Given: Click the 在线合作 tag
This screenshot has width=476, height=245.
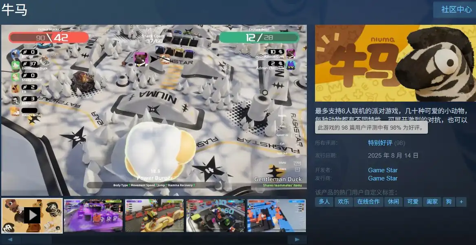Looking at the screenshot, I should coord(368,202).
